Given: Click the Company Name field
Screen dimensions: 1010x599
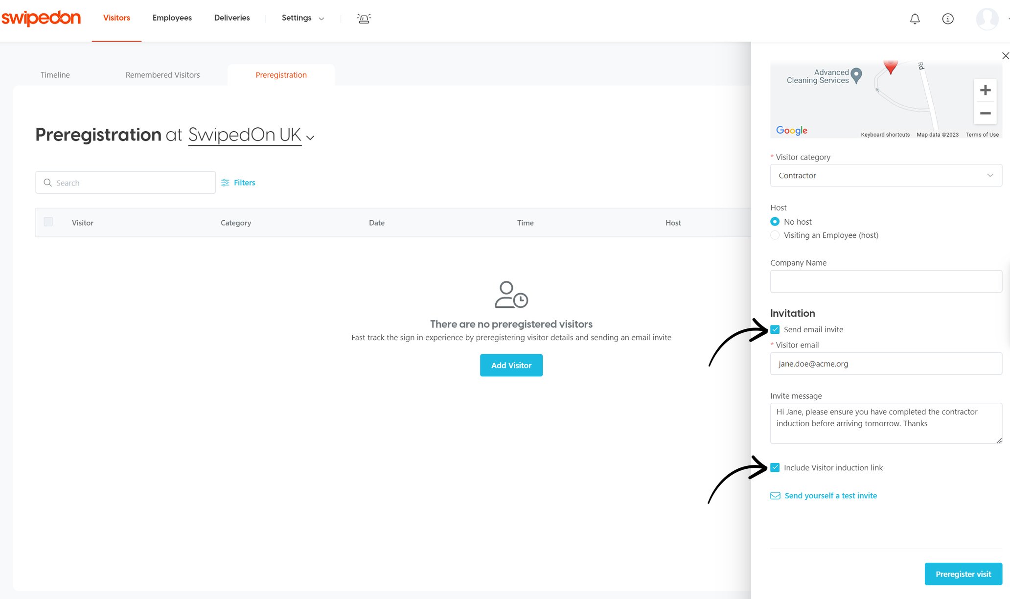Looking at the screenshot, I should pyautogui.click(x=886, y=281).
